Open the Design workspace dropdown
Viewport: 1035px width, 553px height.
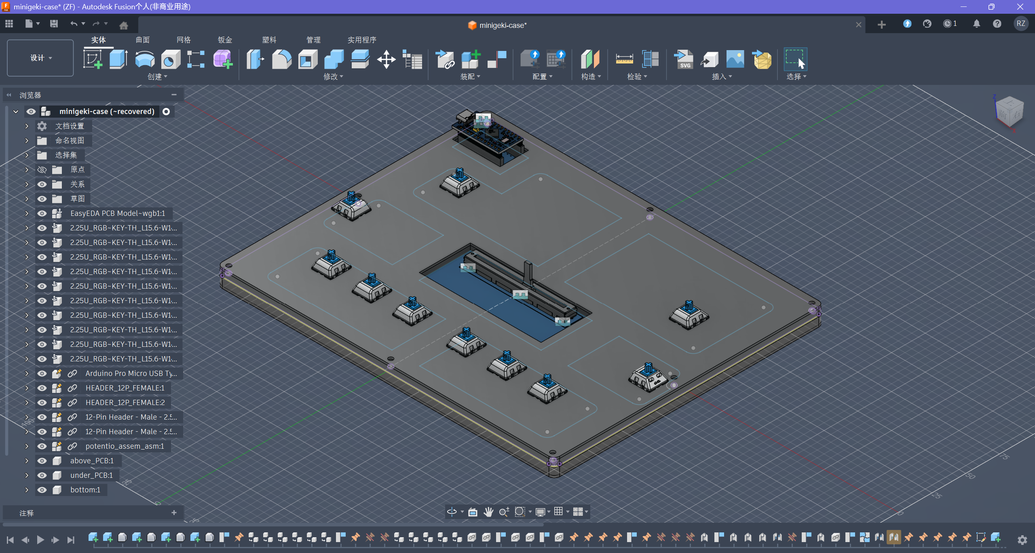pyautogui.click(x=40, y=58)
